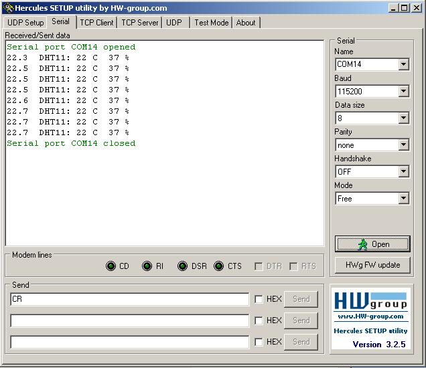The height and width of the screenshot is (368, 426).
Task: Switch to the UDP Setup tab
Action: pos(25,23)
